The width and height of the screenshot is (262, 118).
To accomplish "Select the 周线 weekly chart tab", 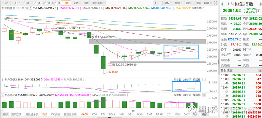I will coord(76,3).
